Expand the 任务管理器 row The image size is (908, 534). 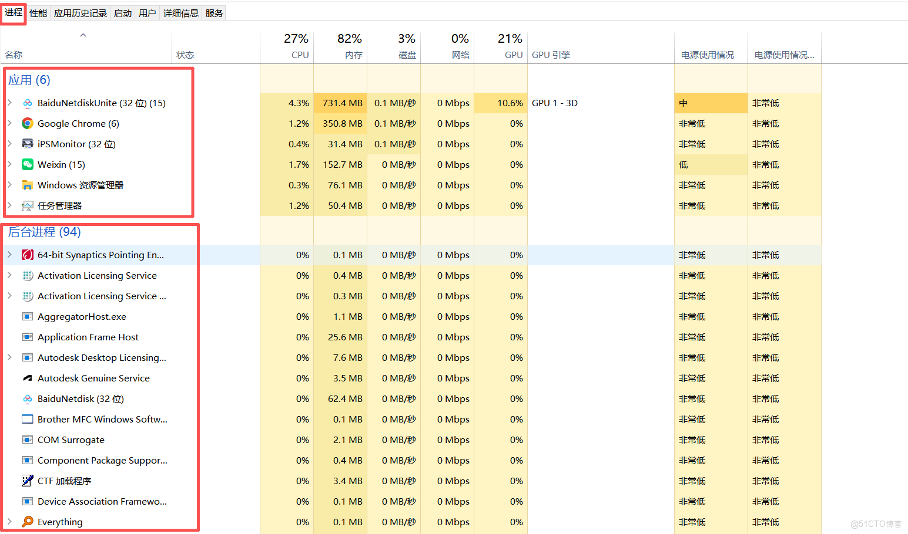coord(9,205)
